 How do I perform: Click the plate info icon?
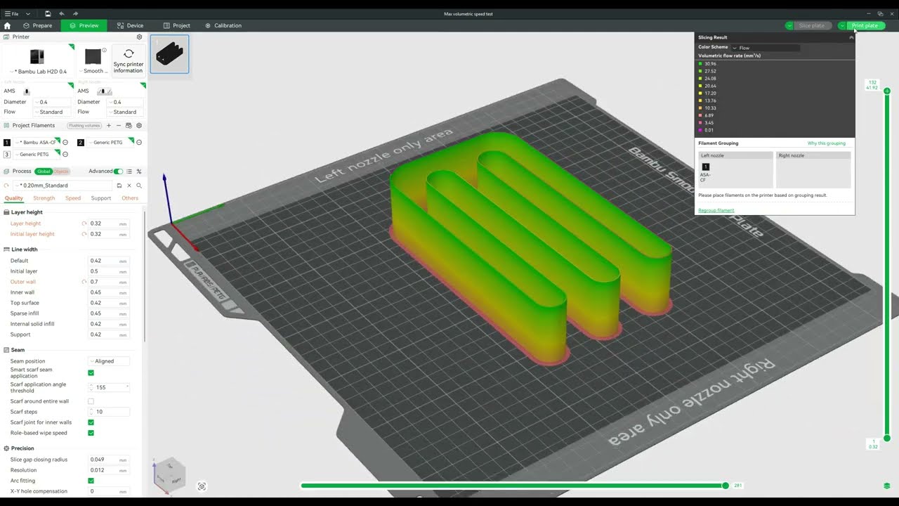[x=105, y=50]
